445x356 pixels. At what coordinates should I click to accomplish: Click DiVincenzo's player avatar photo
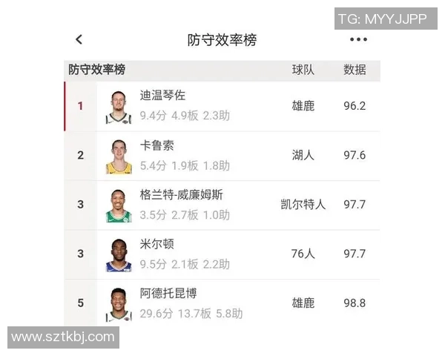point(118,107)
